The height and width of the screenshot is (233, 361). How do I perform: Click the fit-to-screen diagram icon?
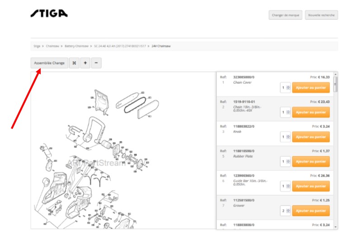[x=75, y=63]
